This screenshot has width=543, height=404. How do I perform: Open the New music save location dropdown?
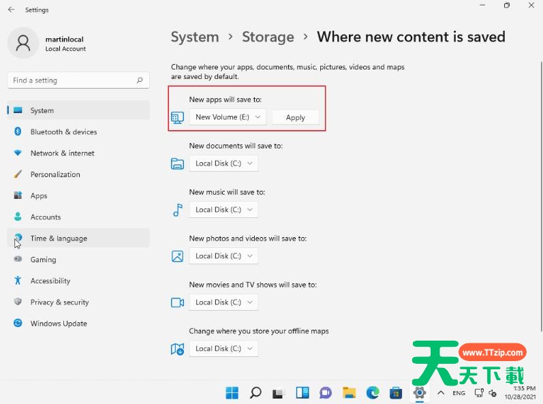click(x=223, y=210)
